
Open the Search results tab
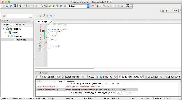[x=72, y=77]
